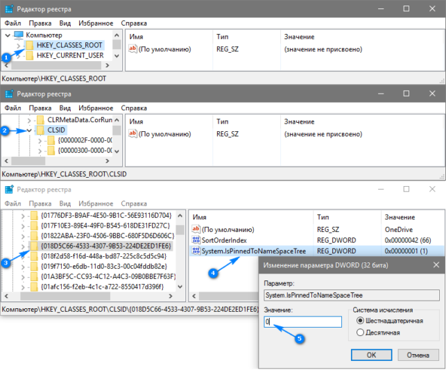Click the OneDrive value cell

point(399,229)
